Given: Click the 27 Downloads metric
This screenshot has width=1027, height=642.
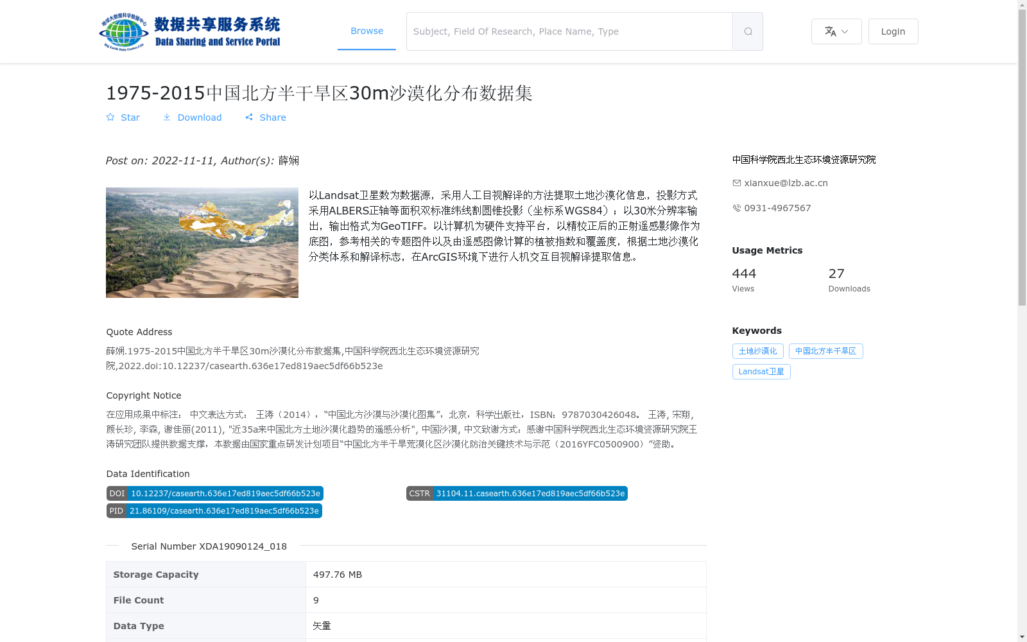Looking at the screenshot, I should pyautogui.click(x=849, y=280).
